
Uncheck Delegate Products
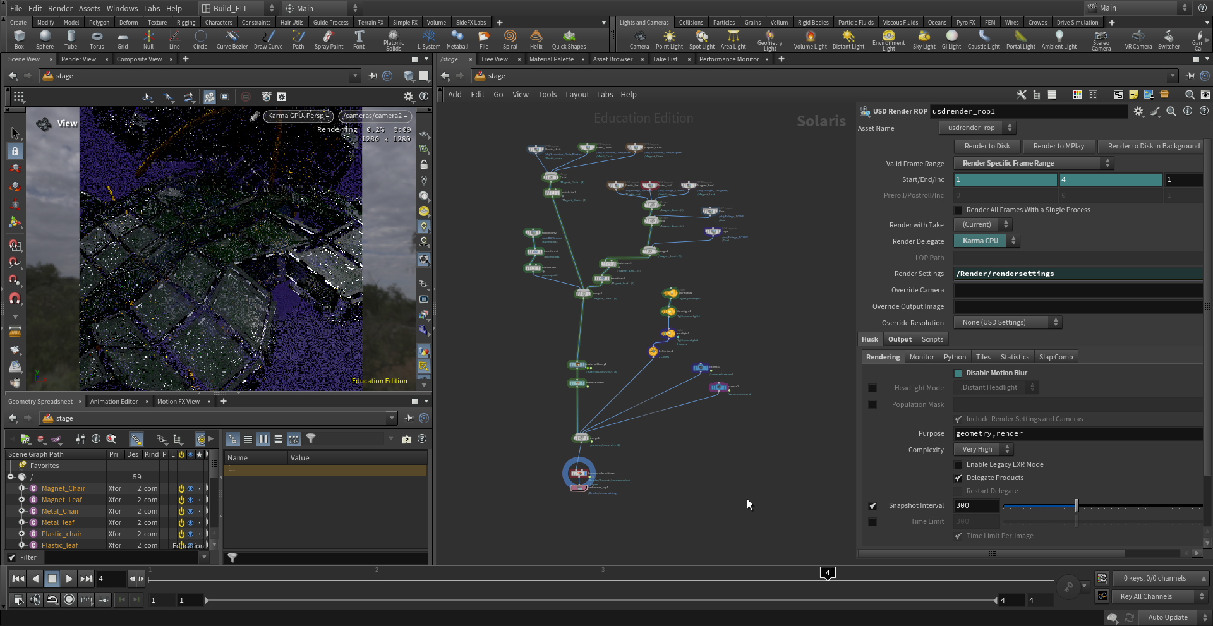click(958, 478)
